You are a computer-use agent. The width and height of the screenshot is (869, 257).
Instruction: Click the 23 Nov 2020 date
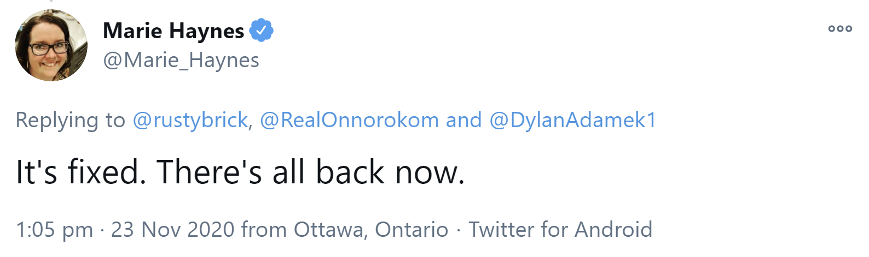coord(172,230)
